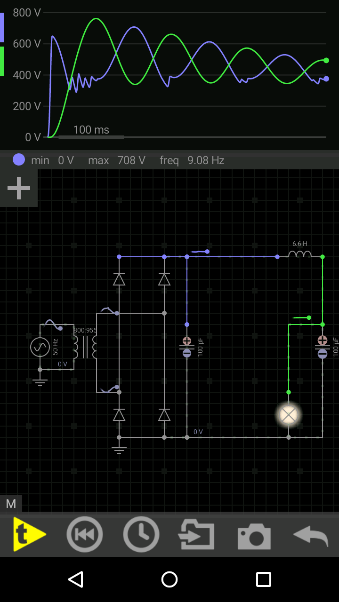Tap the rewind simulation button
The height and width of the screenshot is (602, 339).
click(85, 534)
